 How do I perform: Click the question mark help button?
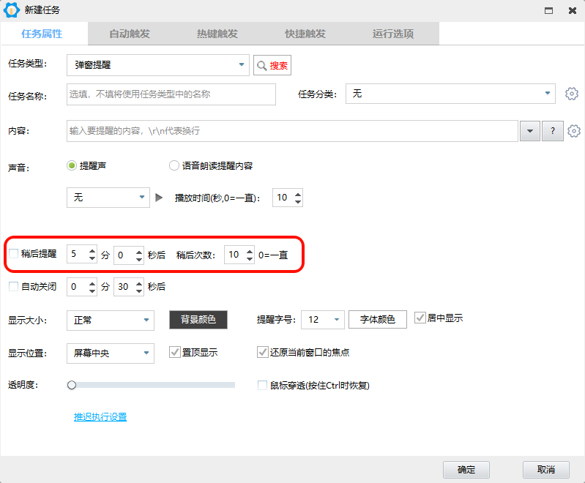552,131
